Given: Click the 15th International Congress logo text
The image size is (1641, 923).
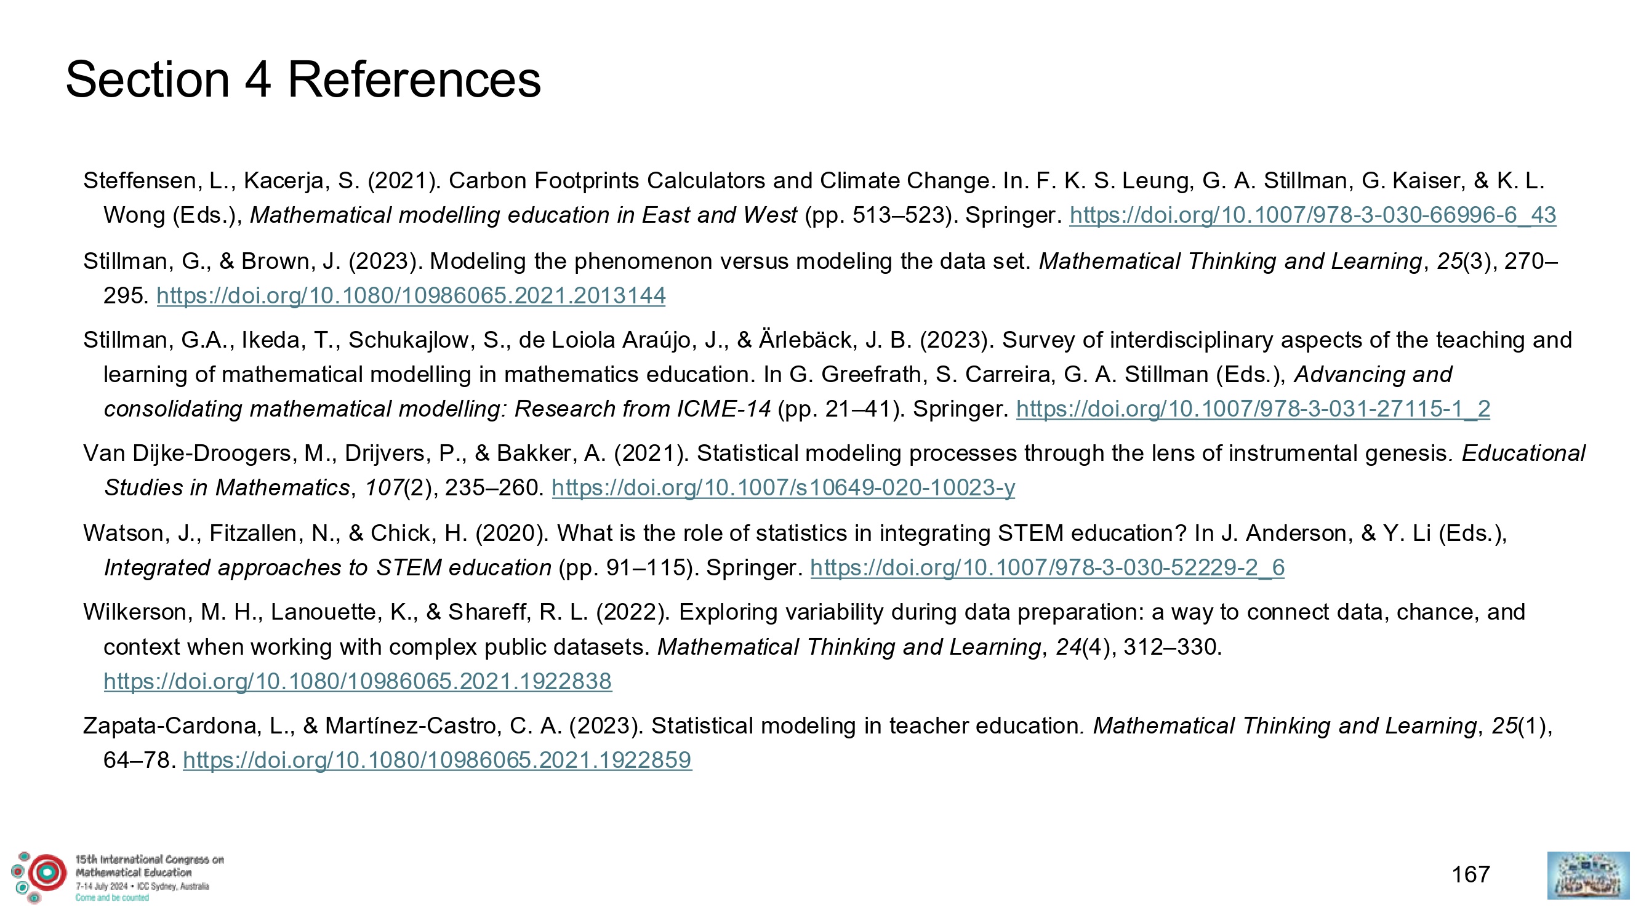Looking at the screenshot, I should coord(150,866).
